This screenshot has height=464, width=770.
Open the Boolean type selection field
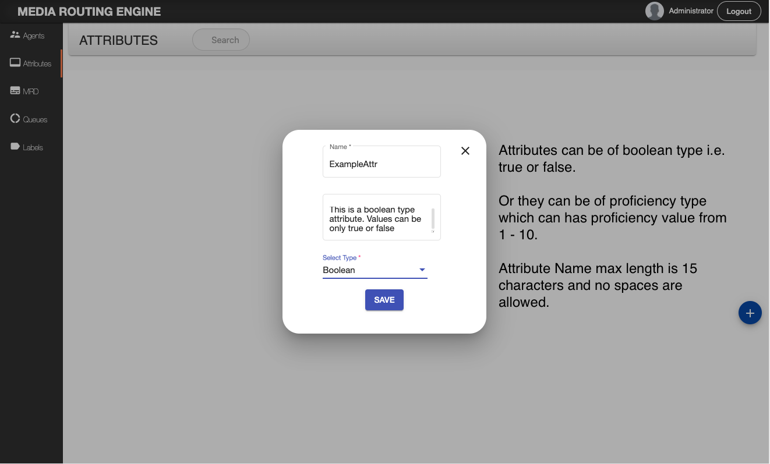pyautogui.click(x=367, y=270)
